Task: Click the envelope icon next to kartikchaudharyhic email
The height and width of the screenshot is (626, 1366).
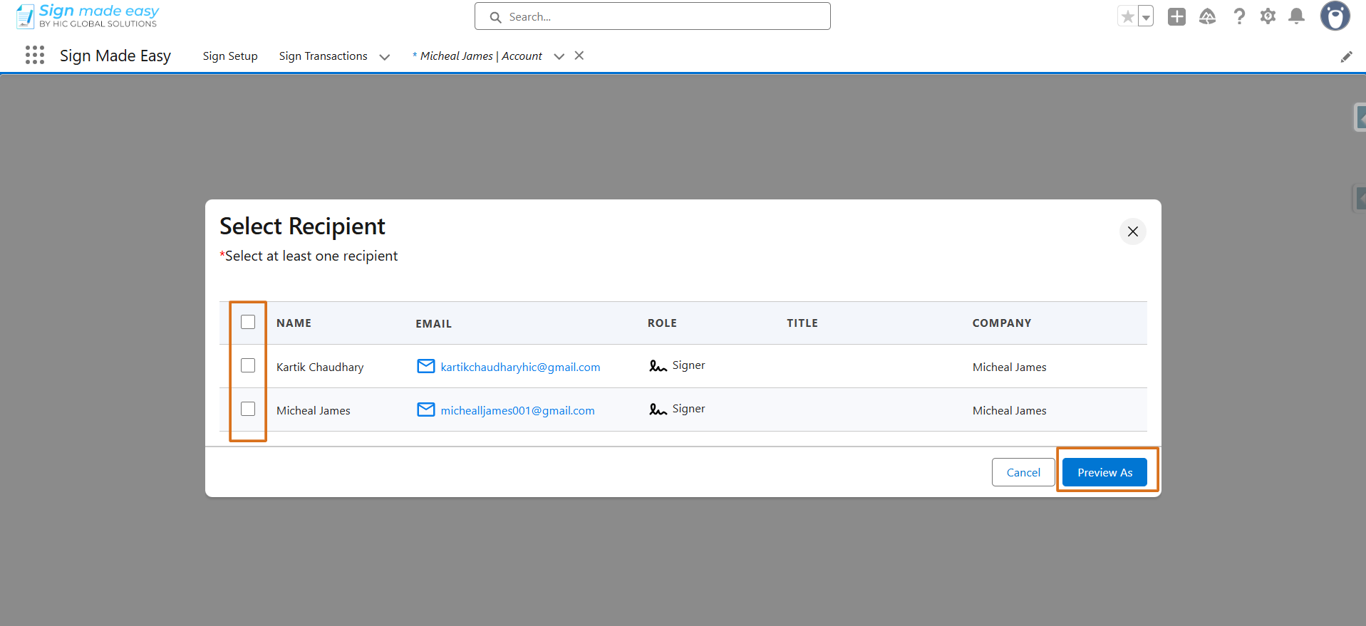Action: coord(426,366)
